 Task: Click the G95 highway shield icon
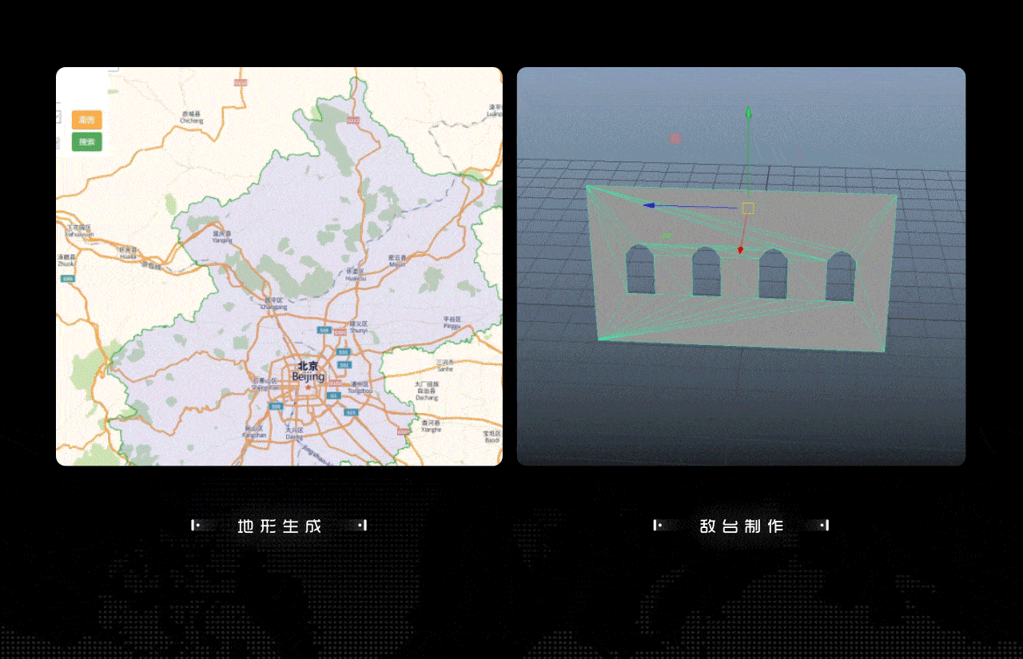point(68,279)
